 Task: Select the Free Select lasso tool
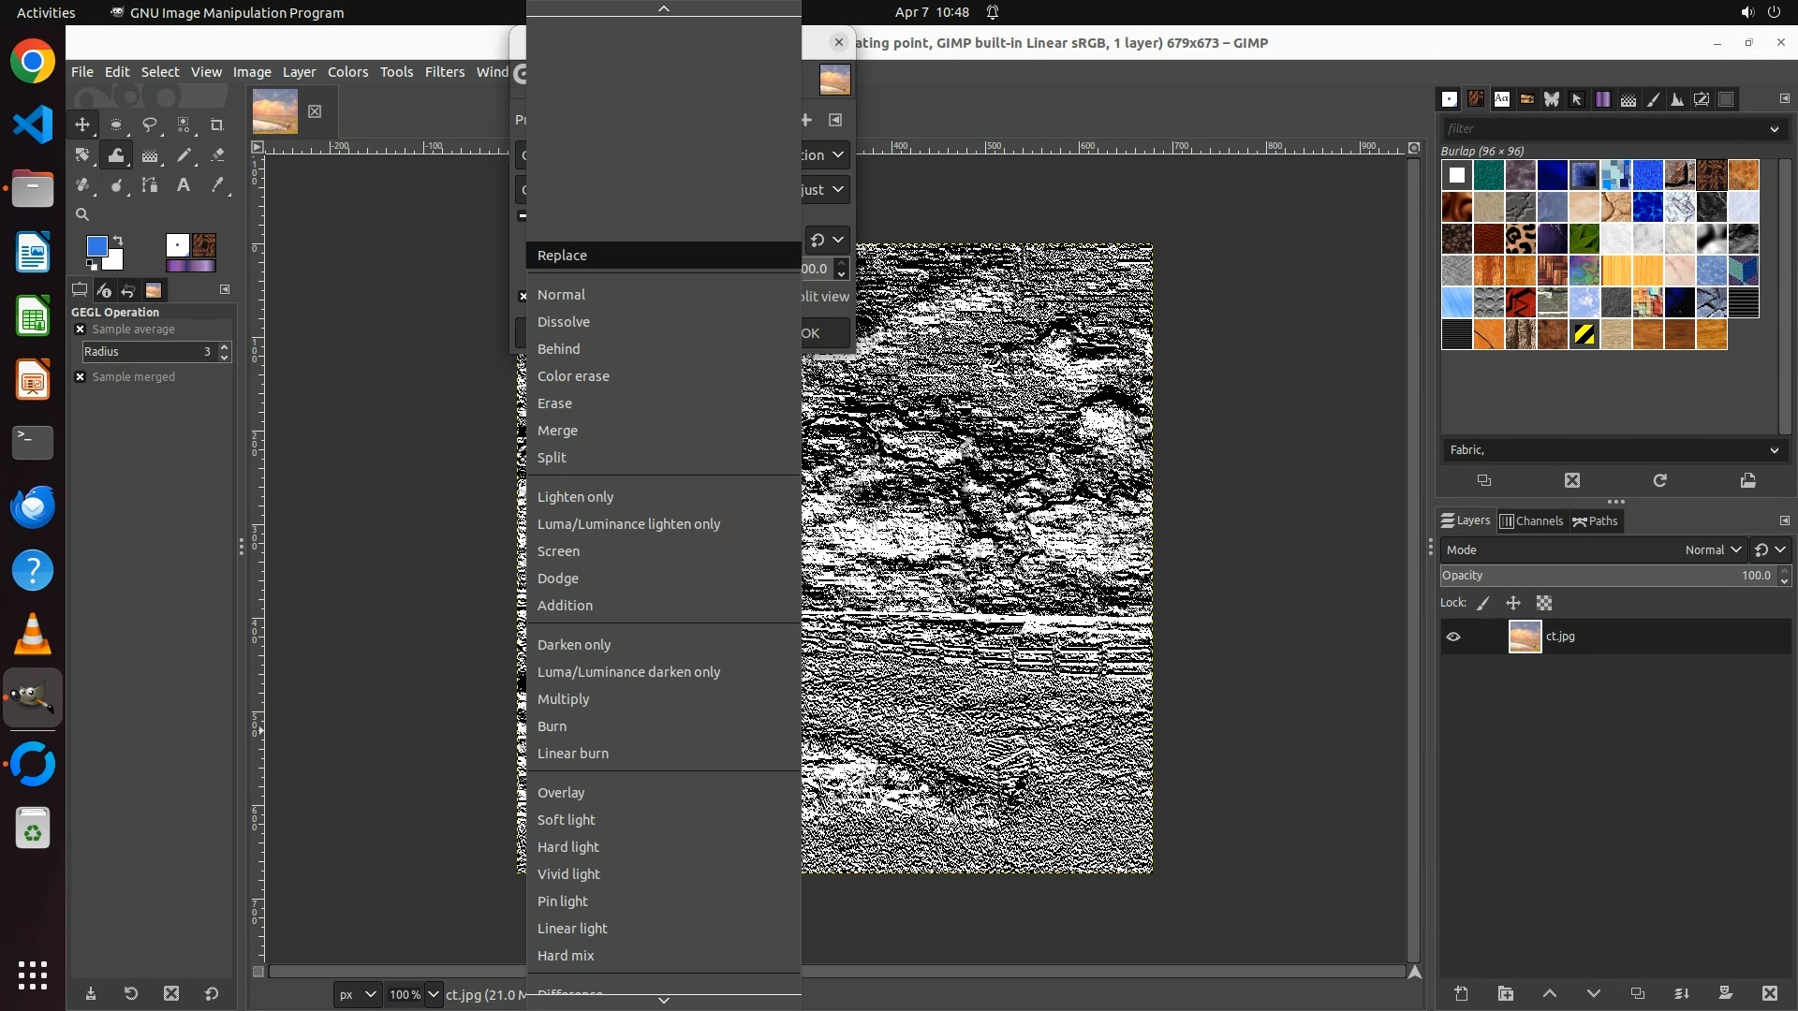(150, 125)
